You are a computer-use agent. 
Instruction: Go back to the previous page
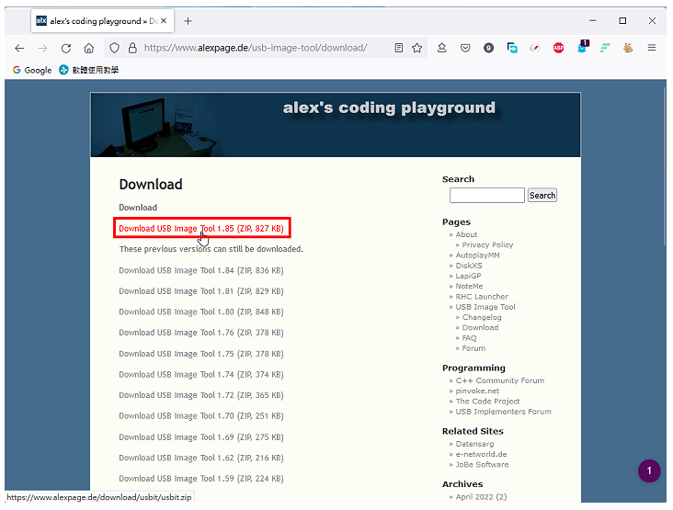pyautogui.click(x=19, y=48)
